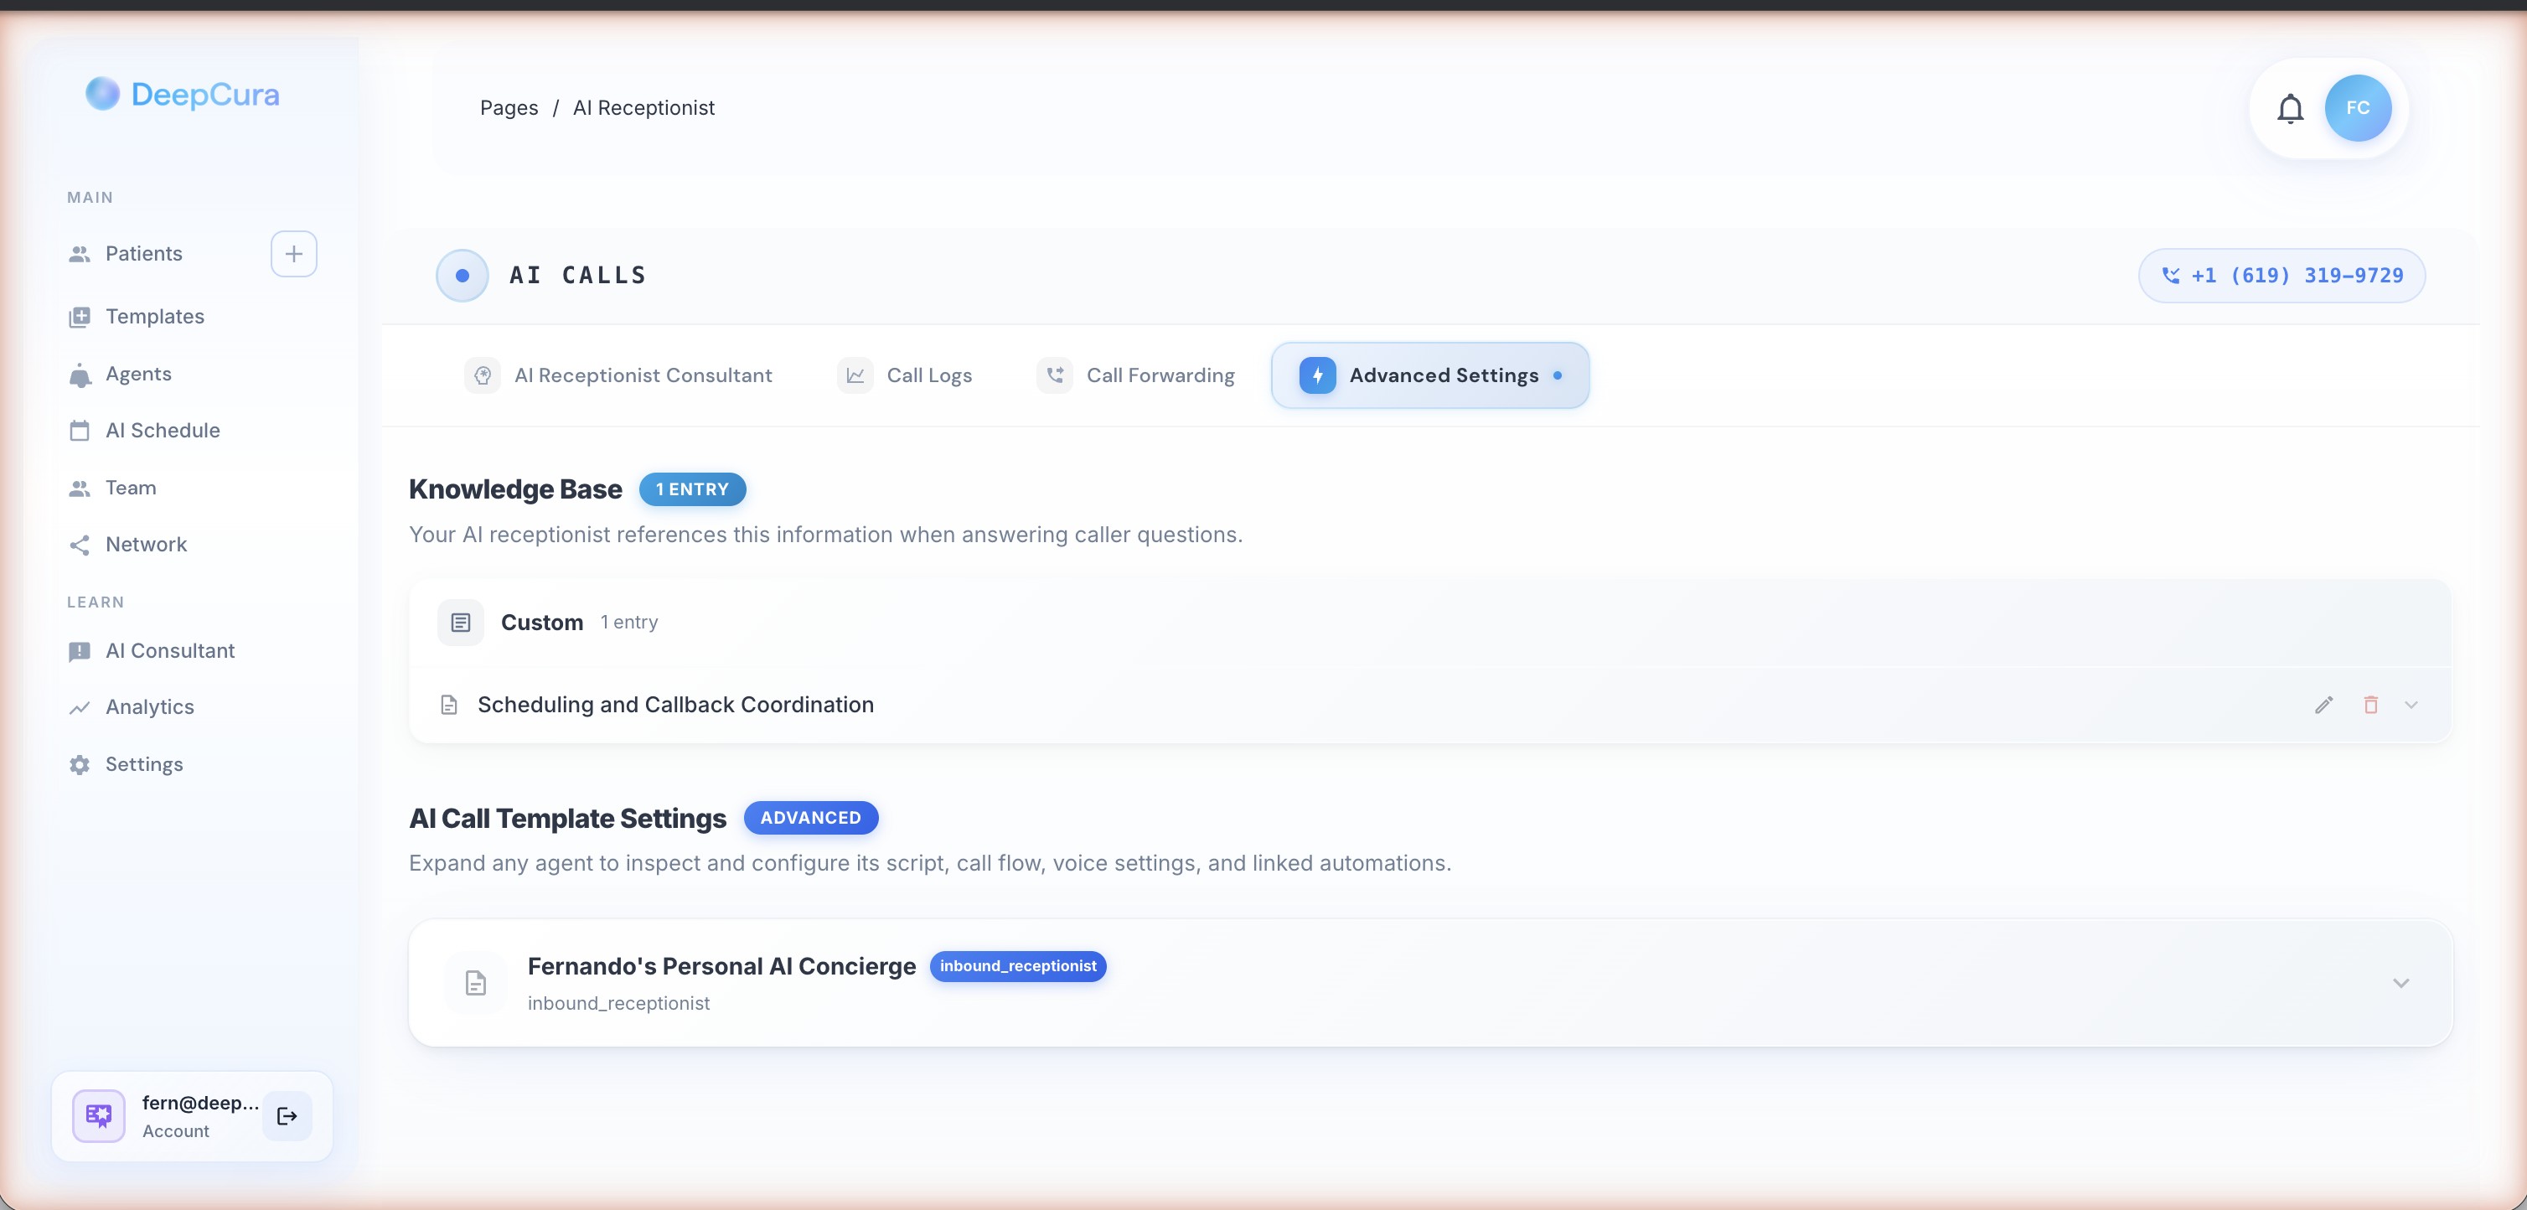Open Patients in the sidebar
2527x1210 pixels.
(143, 254)
